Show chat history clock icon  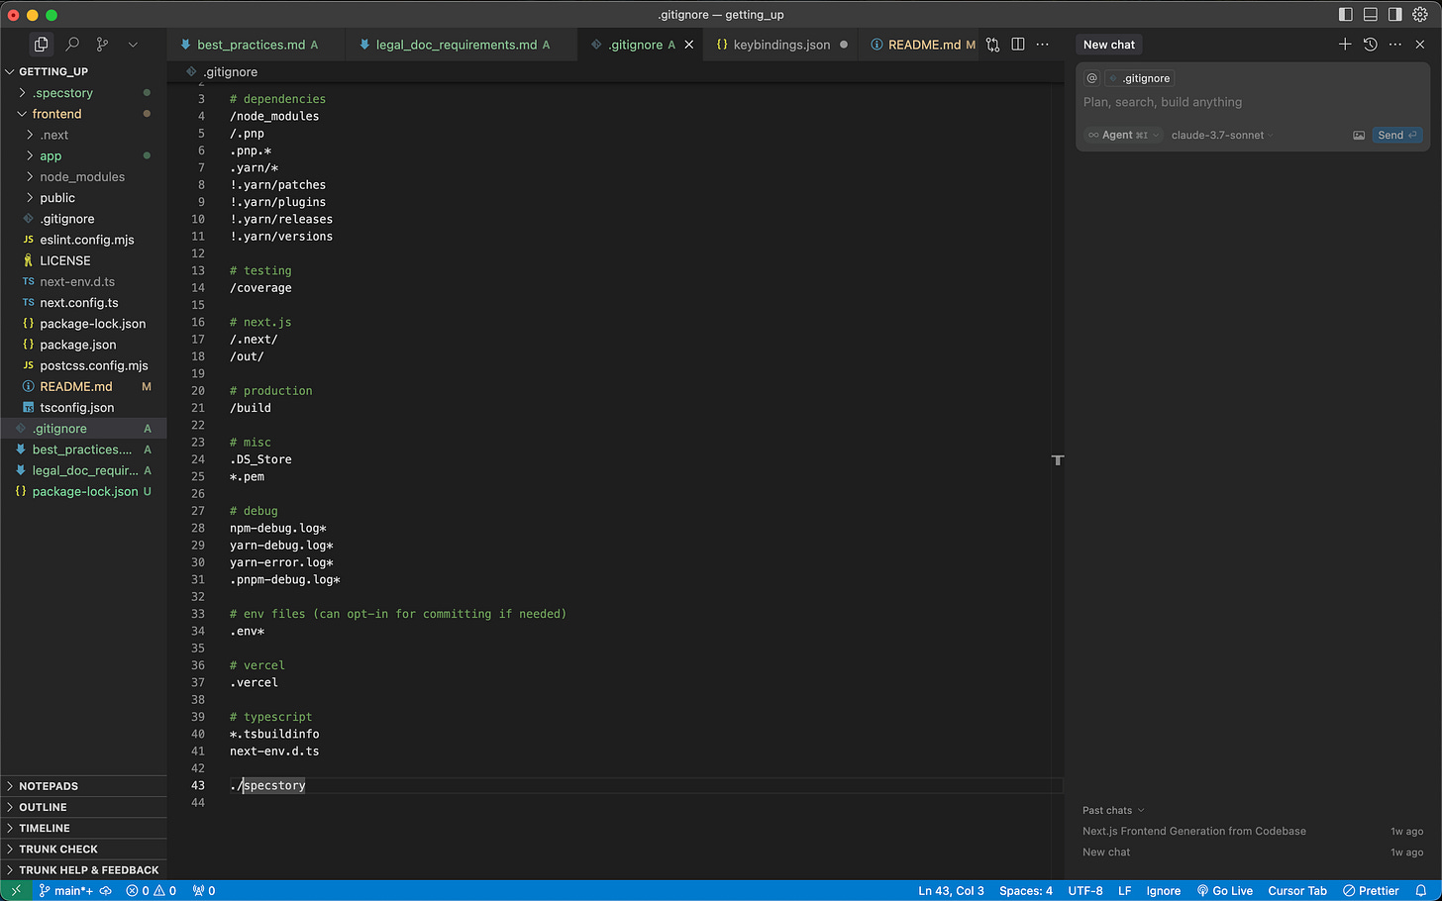click(1371, 45)
